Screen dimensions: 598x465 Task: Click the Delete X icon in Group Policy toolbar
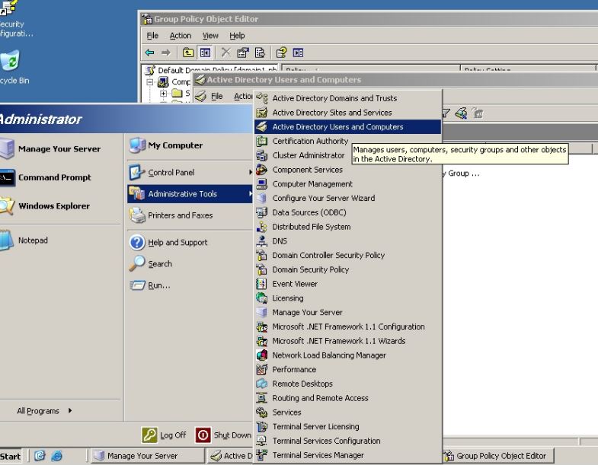pyautogui.click(x=225, y=53)
